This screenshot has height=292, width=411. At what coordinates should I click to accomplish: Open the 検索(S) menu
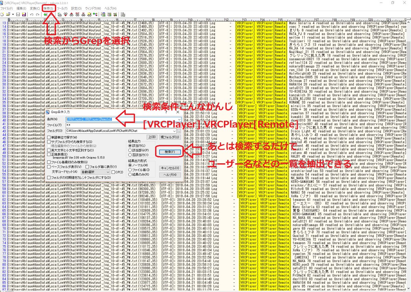click(x=49, y=8)
